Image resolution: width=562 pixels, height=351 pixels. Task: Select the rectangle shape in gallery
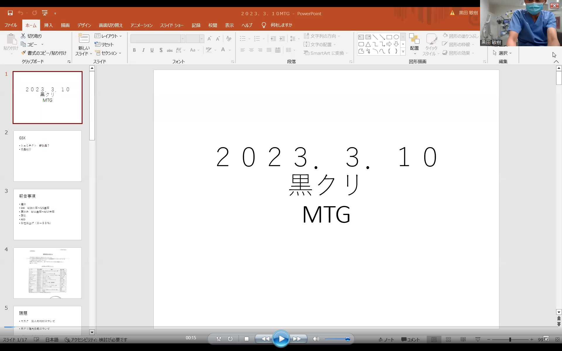click(x=389, y=37)
